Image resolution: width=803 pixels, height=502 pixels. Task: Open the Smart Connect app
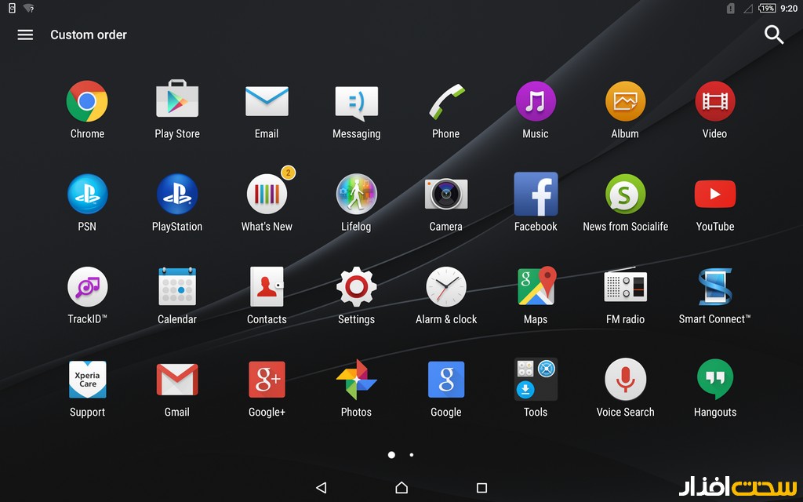[715, 287]
